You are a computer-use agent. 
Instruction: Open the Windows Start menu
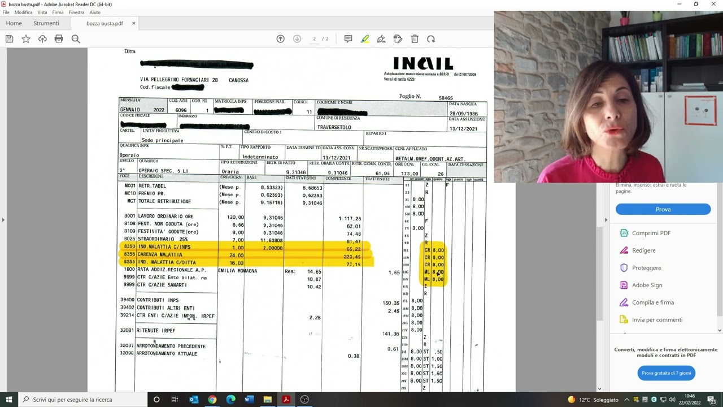pos(8,400)
